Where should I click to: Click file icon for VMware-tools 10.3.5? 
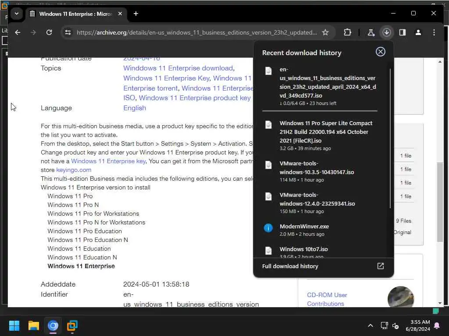click(268, 165)
